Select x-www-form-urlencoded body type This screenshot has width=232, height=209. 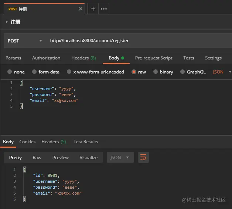click(x=95, y=72)
